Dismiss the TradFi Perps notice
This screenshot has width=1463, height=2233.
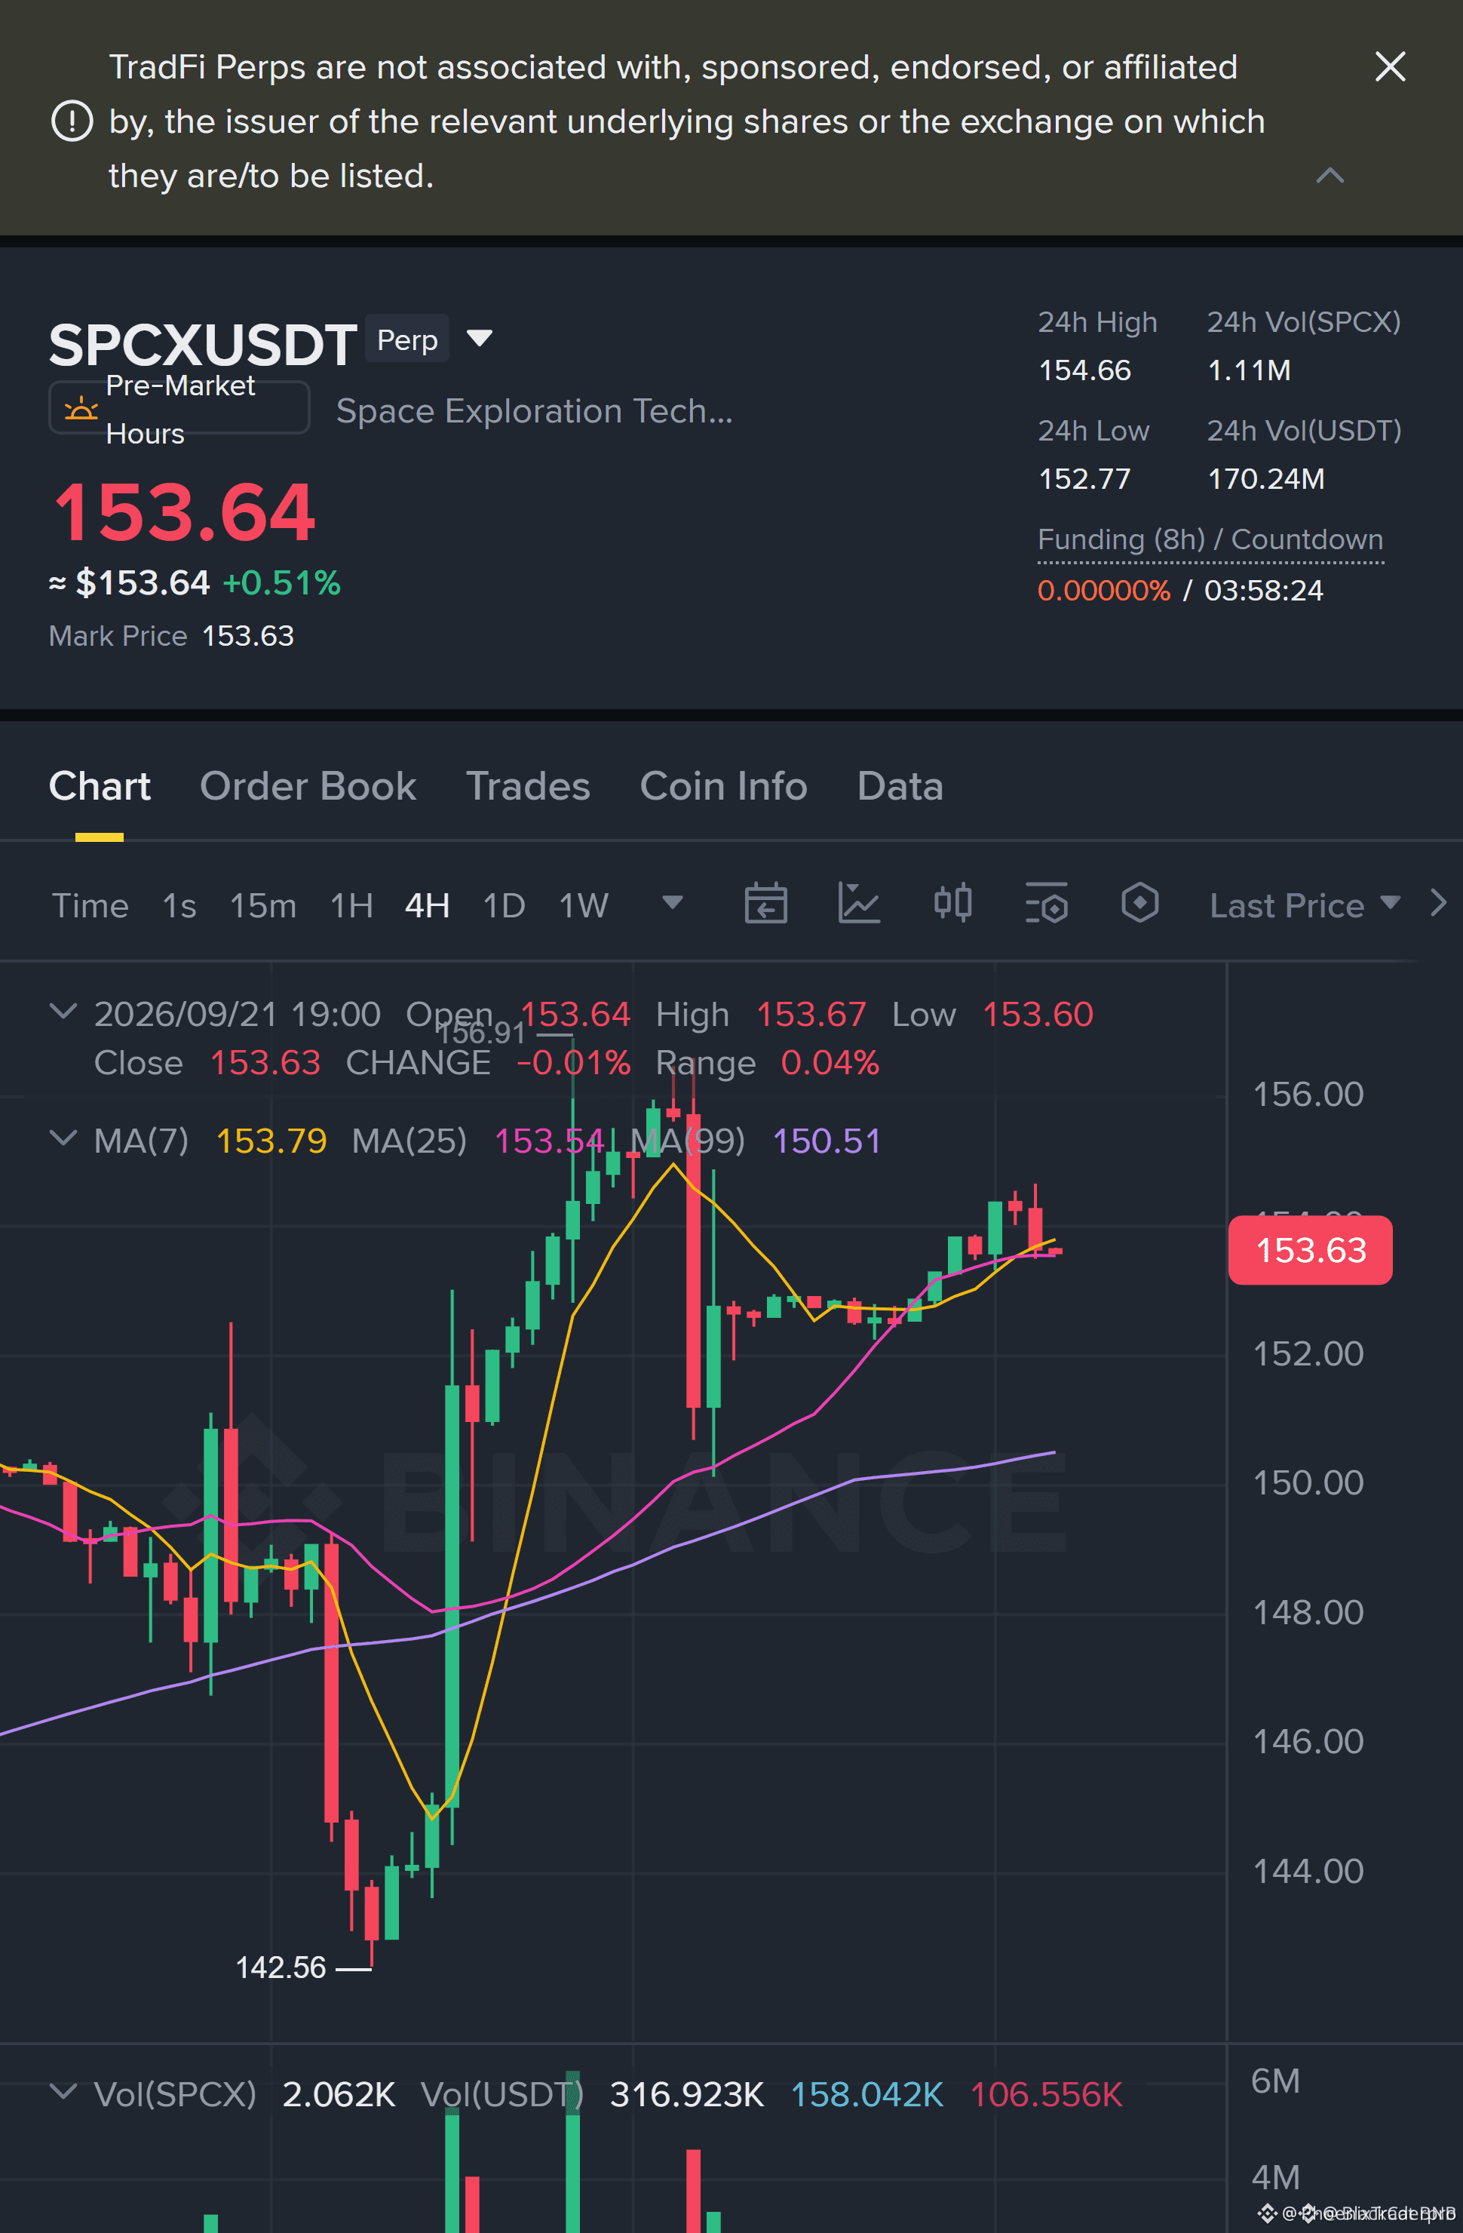tap(1390, 66)
